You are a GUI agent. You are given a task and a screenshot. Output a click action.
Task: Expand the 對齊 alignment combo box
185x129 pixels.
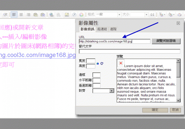point(103,91)
